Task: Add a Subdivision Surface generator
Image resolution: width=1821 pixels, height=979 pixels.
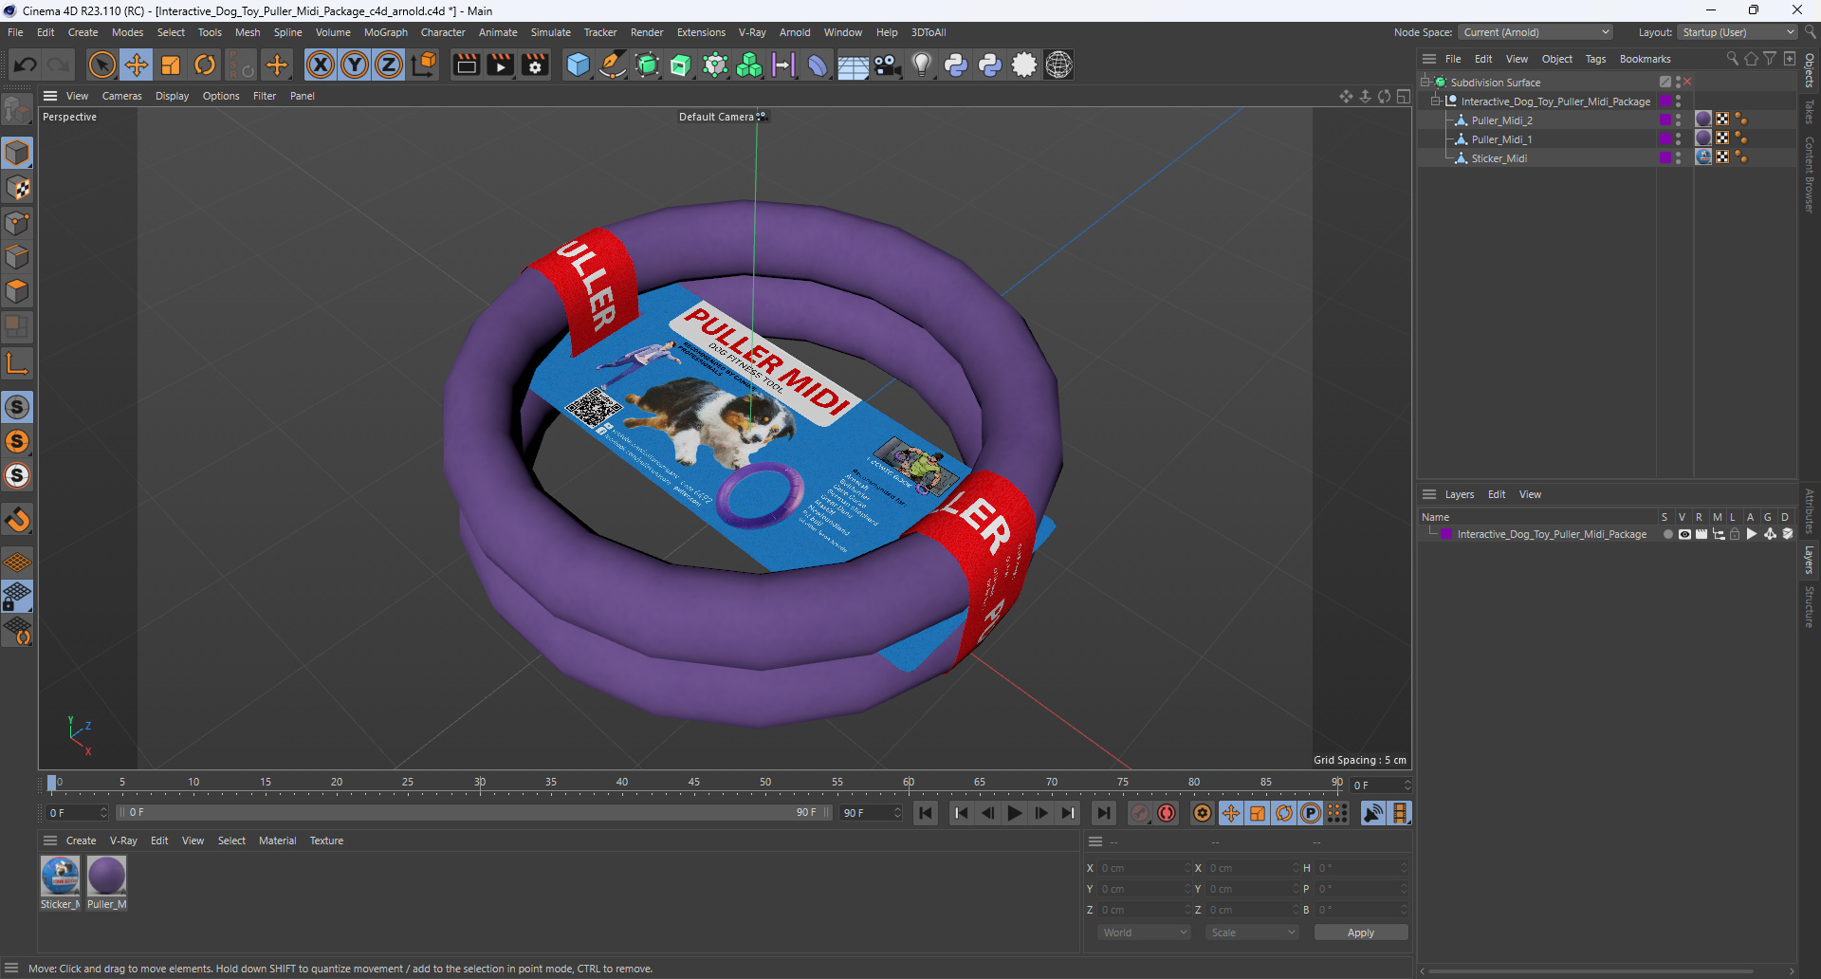Action: pyautogui.click(x=647, y=65)
